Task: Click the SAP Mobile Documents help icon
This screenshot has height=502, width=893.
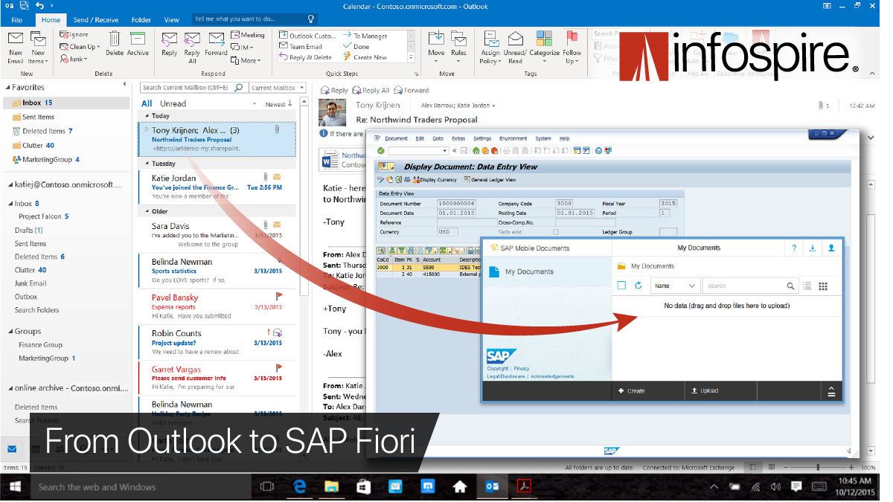Action: point(794,248)
